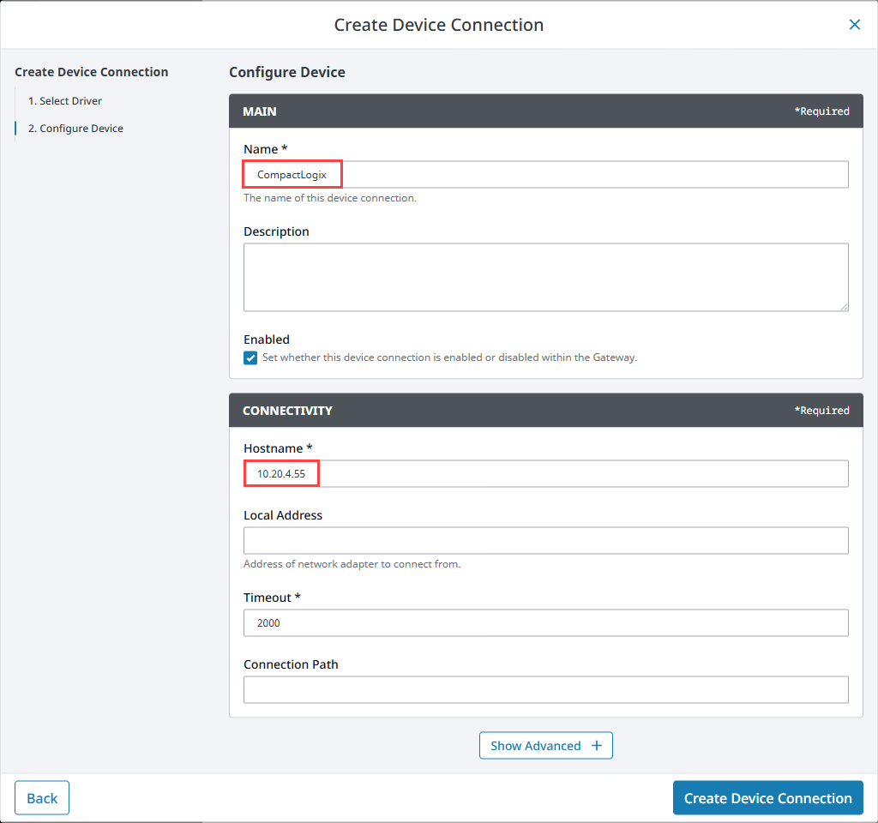Uncheck the Enabled checkbox
This screenshot has width=878, height=823.
(250, 357)
